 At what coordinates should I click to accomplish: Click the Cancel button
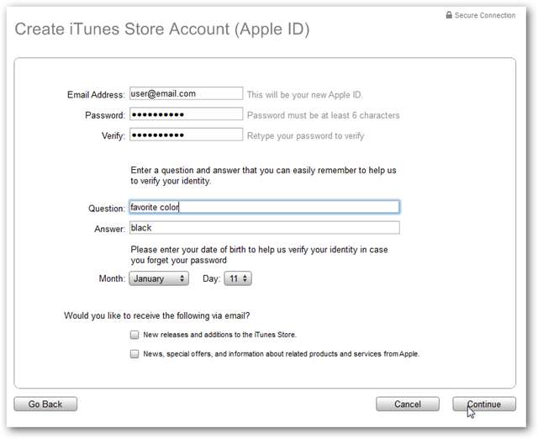point(407,404)
